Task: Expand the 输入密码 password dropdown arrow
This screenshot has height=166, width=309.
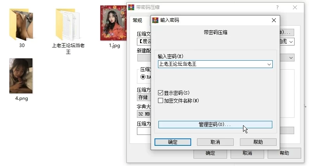Action: (268, 64)
